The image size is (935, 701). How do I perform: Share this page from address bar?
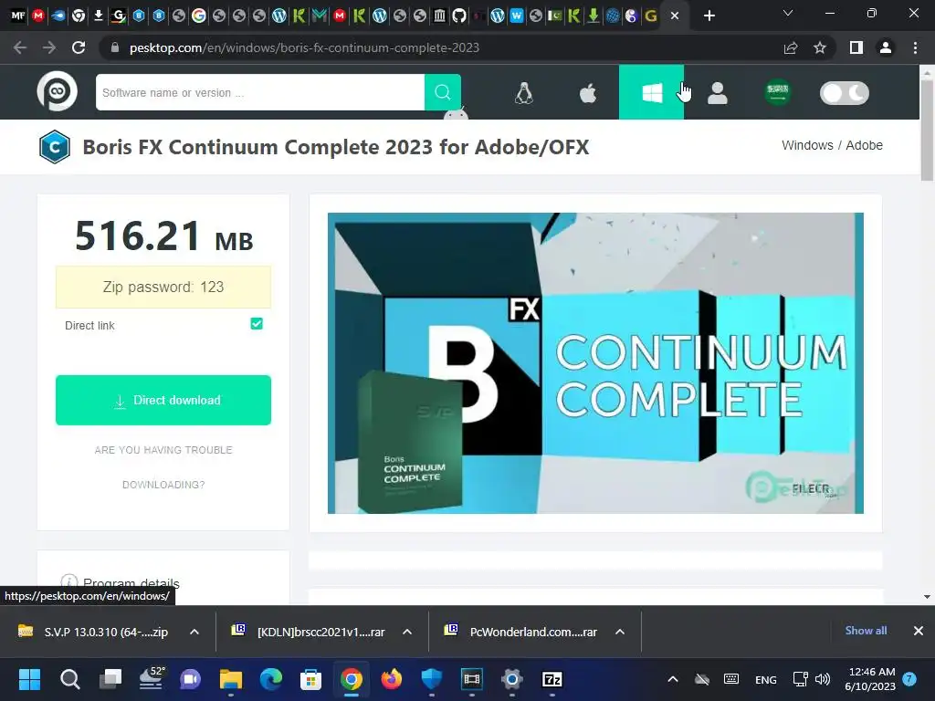(x=791, y=47)
